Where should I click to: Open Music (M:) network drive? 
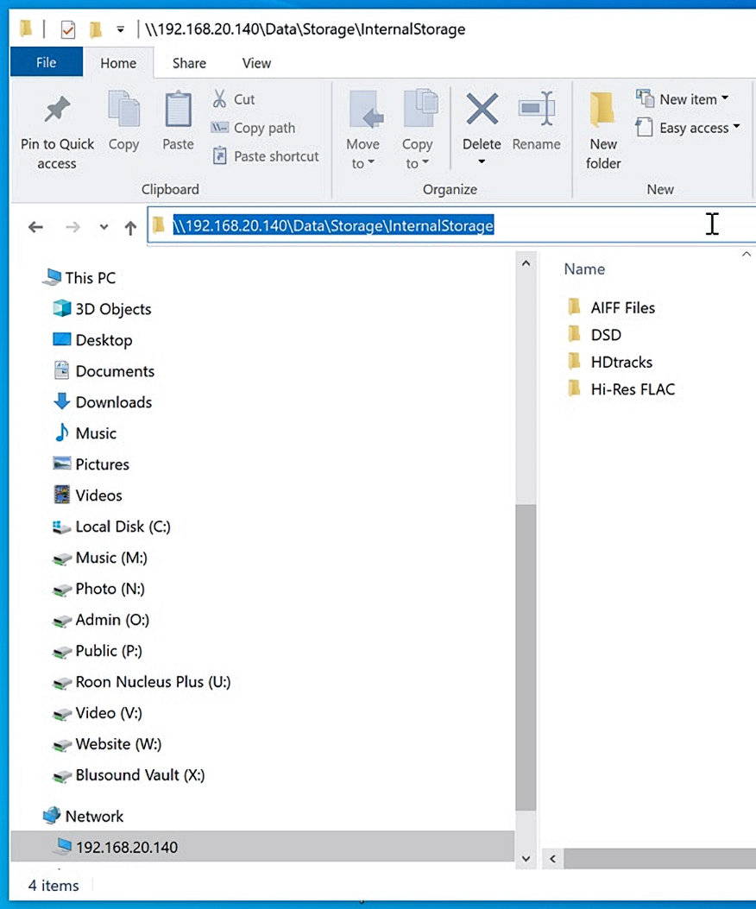(x=100, y=557)
